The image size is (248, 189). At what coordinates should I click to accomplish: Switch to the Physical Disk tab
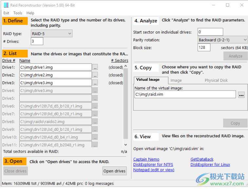(x=216, y=80)
